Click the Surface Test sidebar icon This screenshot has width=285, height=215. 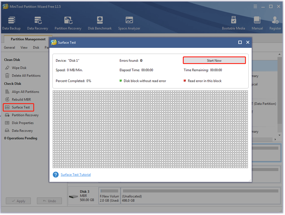click(x=7, y=107)
